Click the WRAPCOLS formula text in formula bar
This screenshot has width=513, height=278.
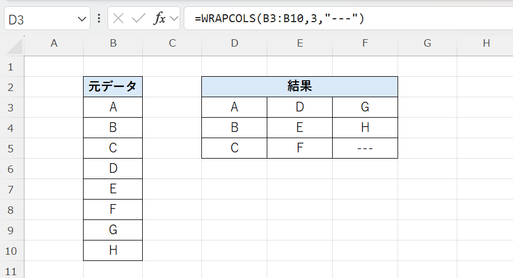click(279, 19)
